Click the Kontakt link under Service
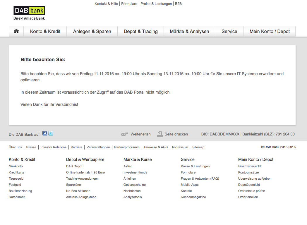Image resolution: width=307 pixels, height=225 pixels. coord(186,191)
